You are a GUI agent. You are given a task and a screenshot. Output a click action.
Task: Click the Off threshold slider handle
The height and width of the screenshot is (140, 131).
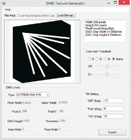(x=107, y=66)
